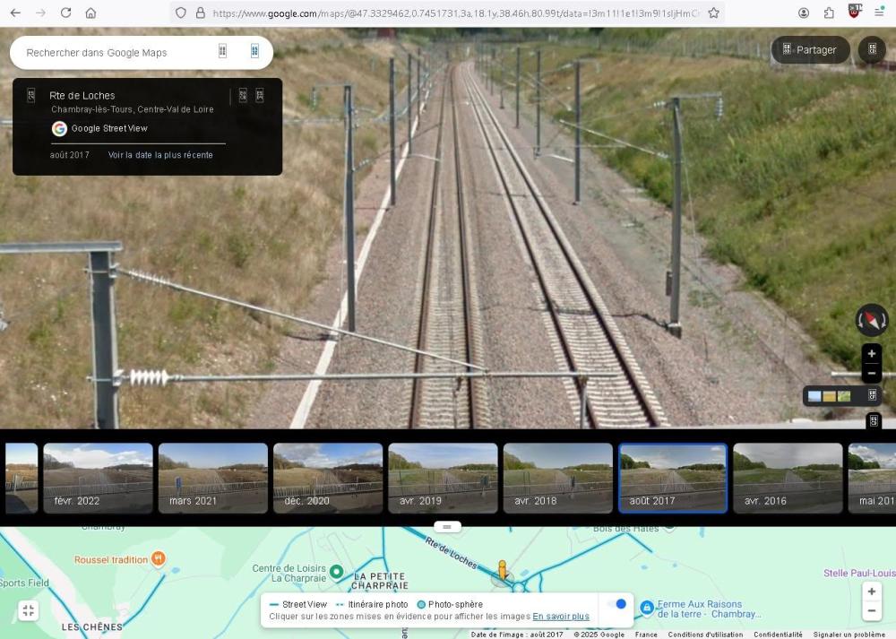Click Centre de Loisirs La Charpraie pin
The image size is (896, 639).
pyautogui.click(x=337, y=571)
